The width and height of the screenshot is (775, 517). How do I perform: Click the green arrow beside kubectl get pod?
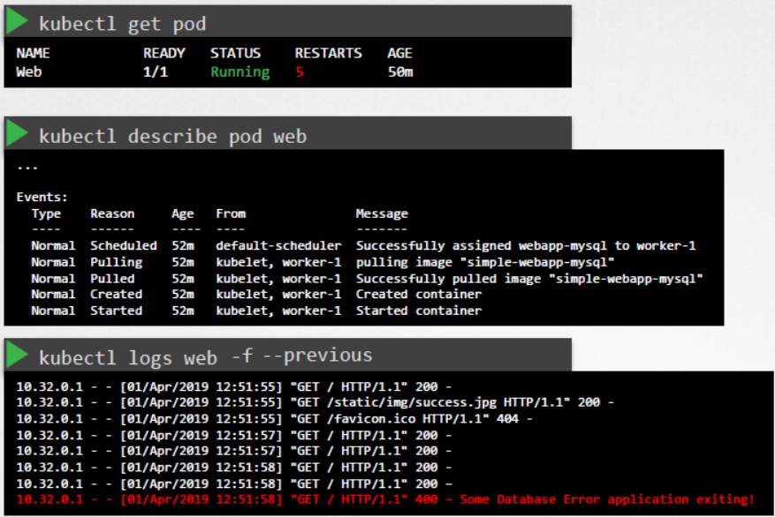tap(17, 22)
